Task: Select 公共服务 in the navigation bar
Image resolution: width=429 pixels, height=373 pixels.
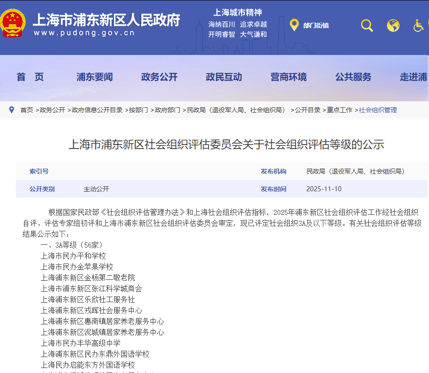Action: [353, 78]
